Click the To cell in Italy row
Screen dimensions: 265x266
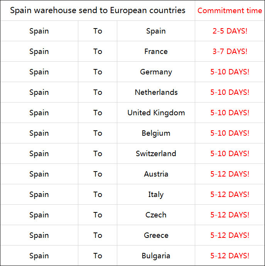click(98, 194)
